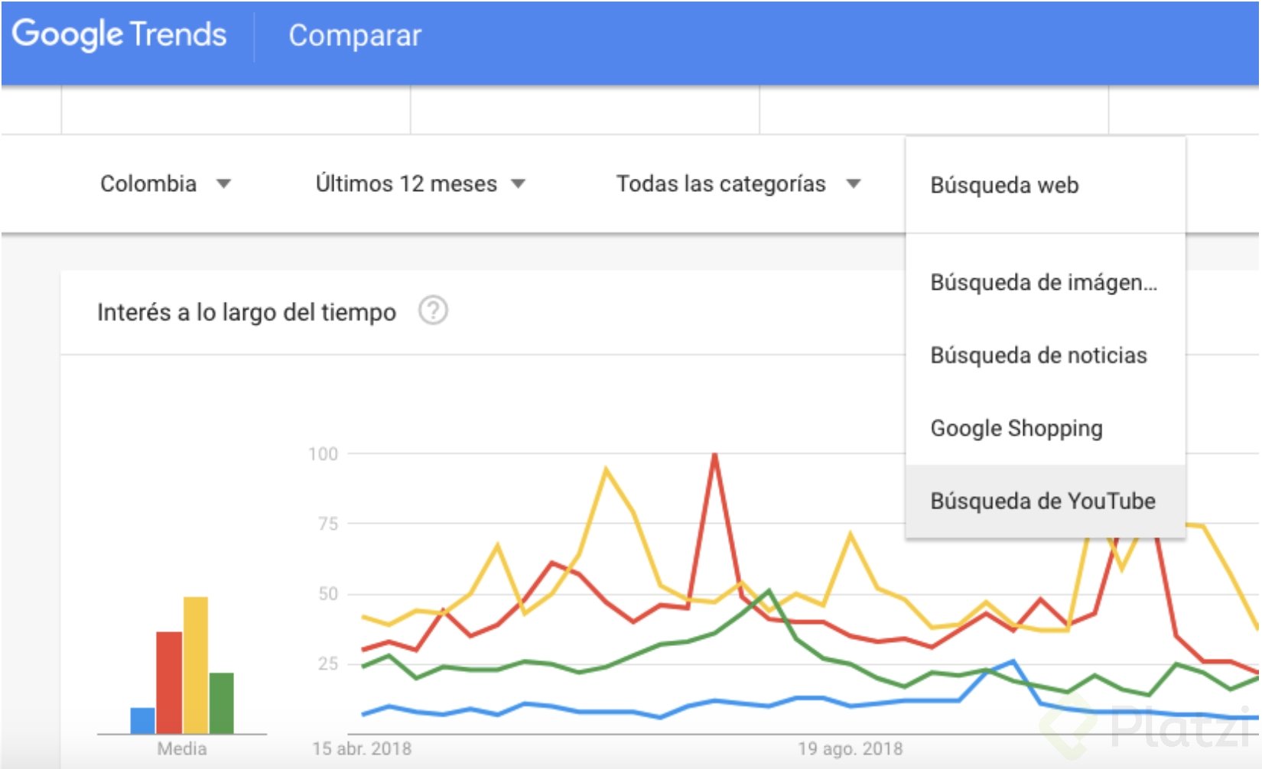The image size is (1262, 769).
Task: Click the Google Trends logo
Action: (x=119, y=35)
